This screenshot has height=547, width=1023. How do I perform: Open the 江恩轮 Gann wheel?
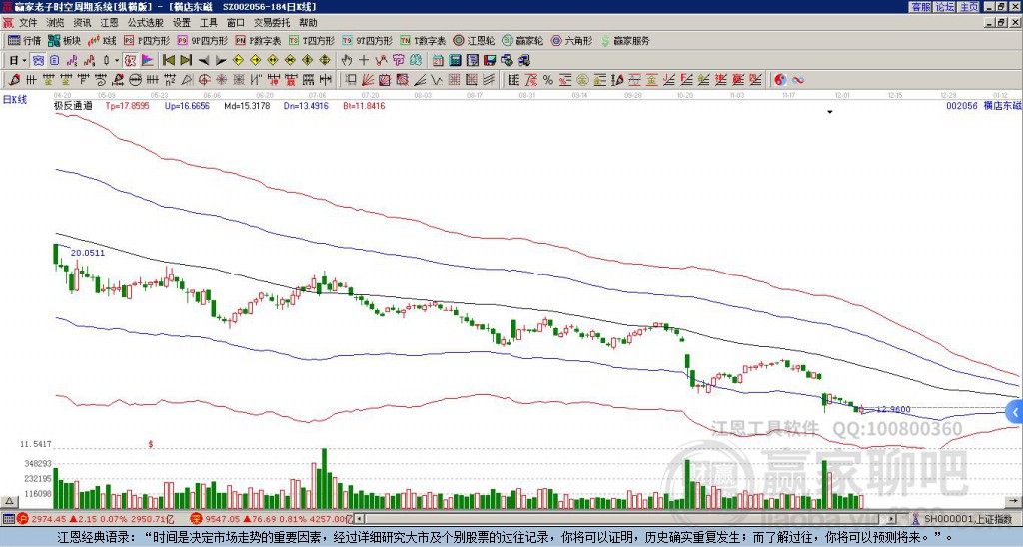[x=474, y=40]
